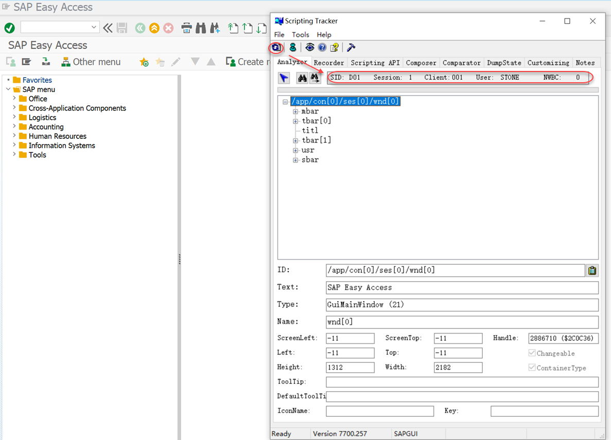Click the clipboard copy ID icon
Screen dimensions: 611x440
pos(592,270)
